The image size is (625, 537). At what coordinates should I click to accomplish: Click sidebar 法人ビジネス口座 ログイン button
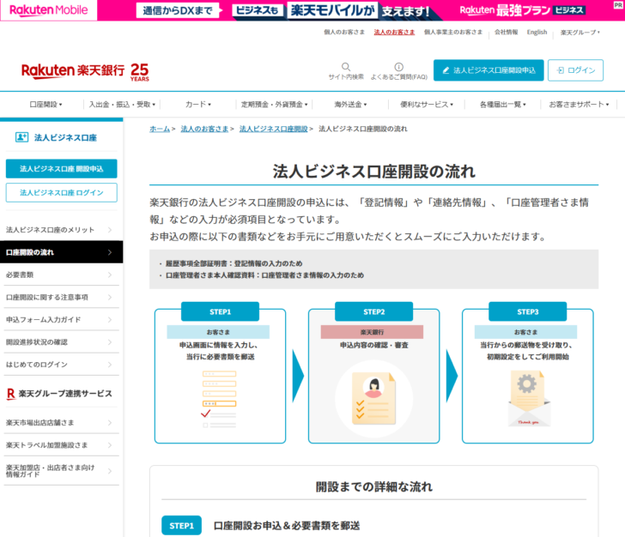(62, 192)
